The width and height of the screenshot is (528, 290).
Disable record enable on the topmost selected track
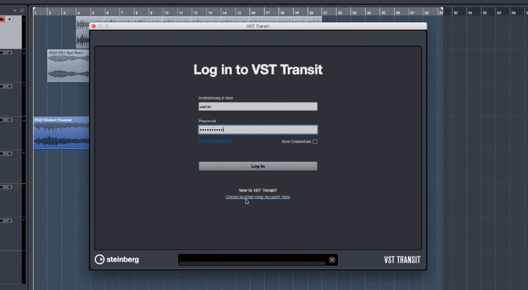pos(3,19)
